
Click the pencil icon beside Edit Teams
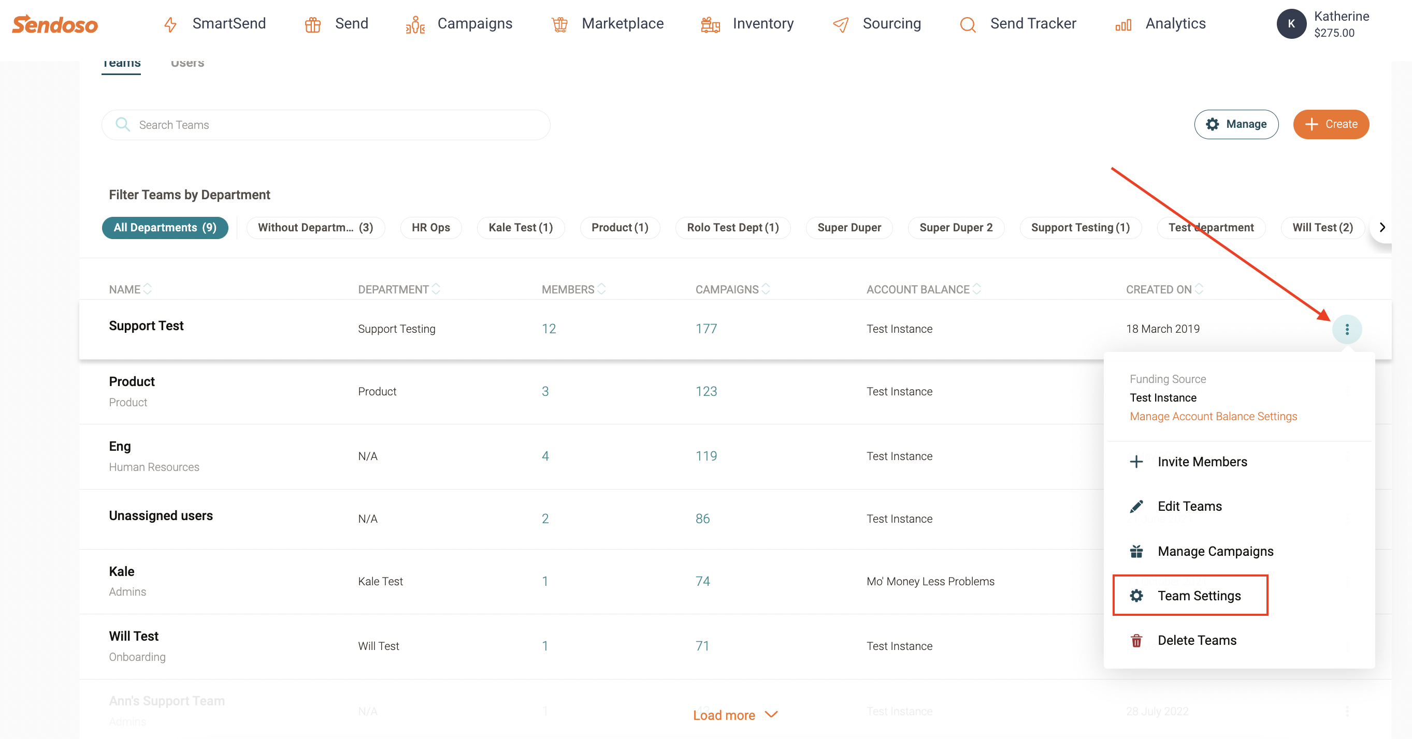tap(1137, 506)
